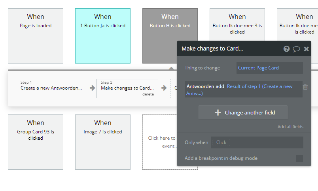This screenshot has height=191, width=318.
Task: Click the plus icon on Change another field
Action: (x=218, y=112)
